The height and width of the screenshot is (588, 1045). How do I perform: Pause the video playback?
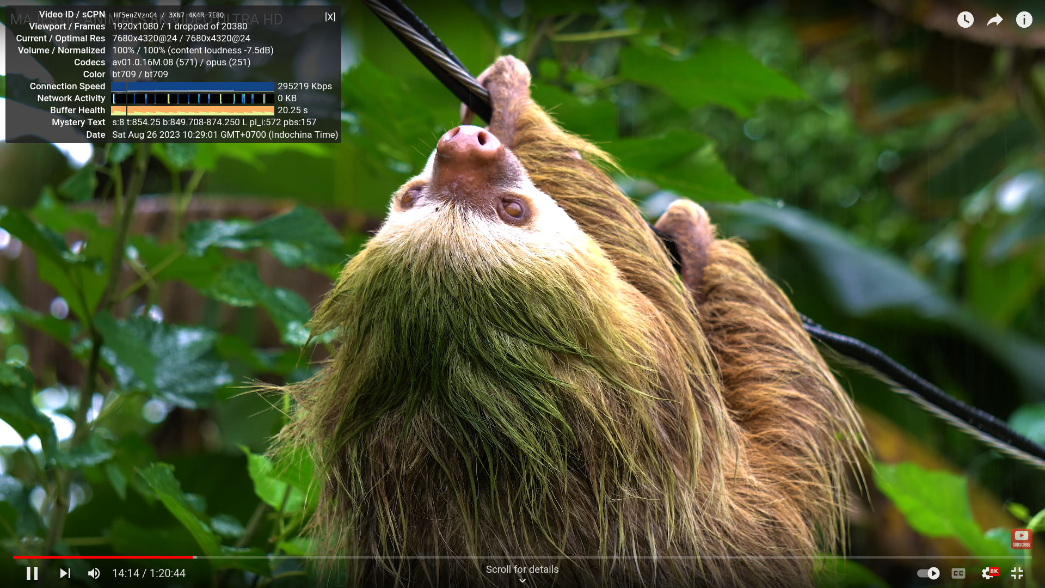click(x=32, y=573)
